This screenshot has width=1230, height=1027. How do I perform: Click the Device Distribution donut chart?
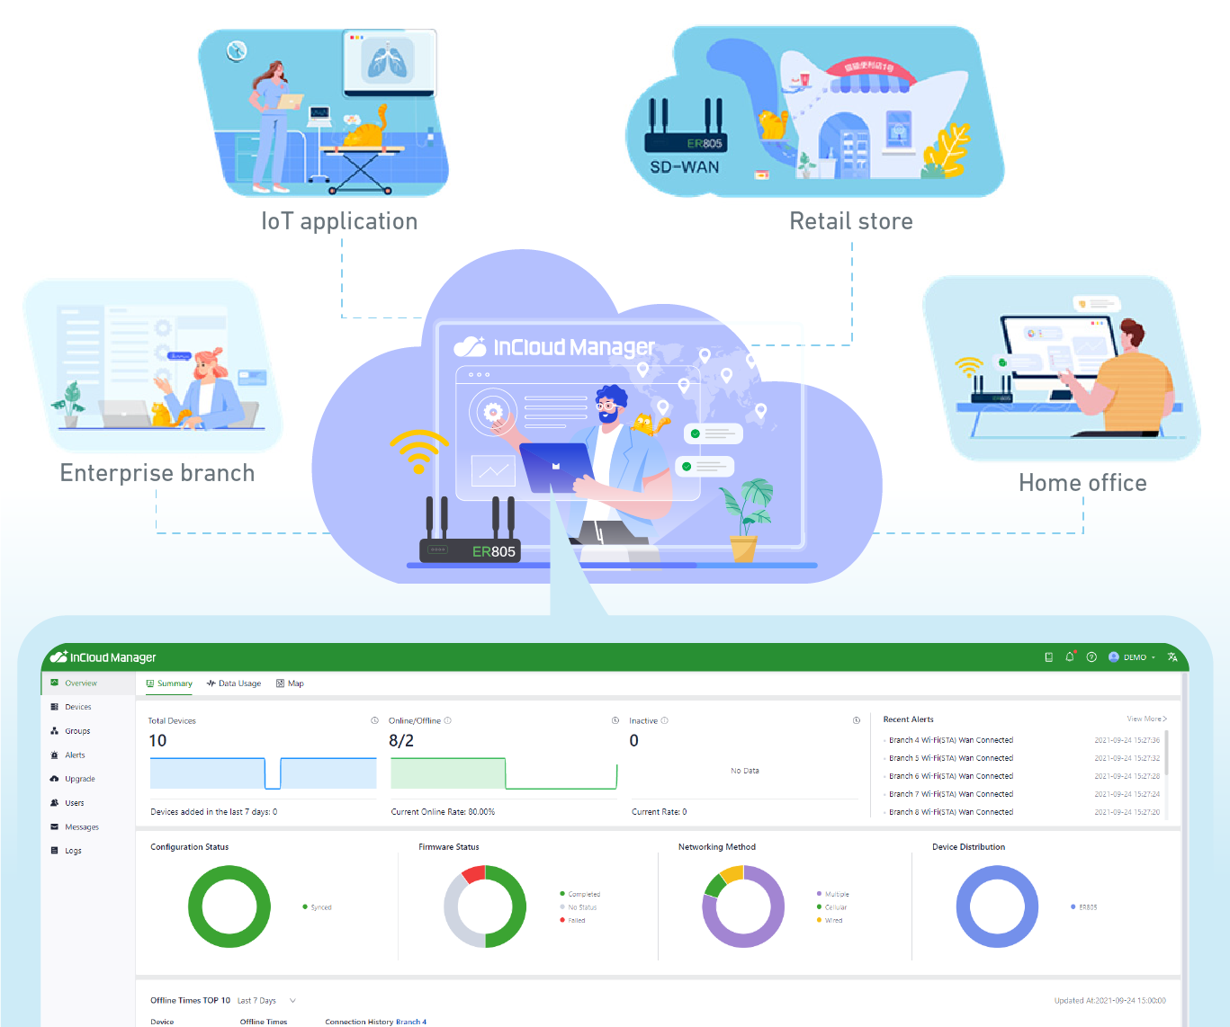point(997,906)
